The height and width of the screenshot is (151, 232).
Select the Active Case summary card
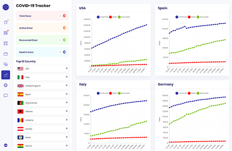tap(42, 28)
